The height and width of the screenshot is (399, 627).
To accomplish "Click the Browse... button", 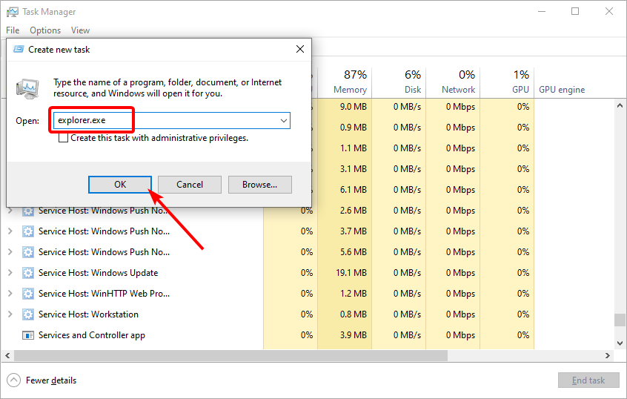I will (x=260, y=185).
